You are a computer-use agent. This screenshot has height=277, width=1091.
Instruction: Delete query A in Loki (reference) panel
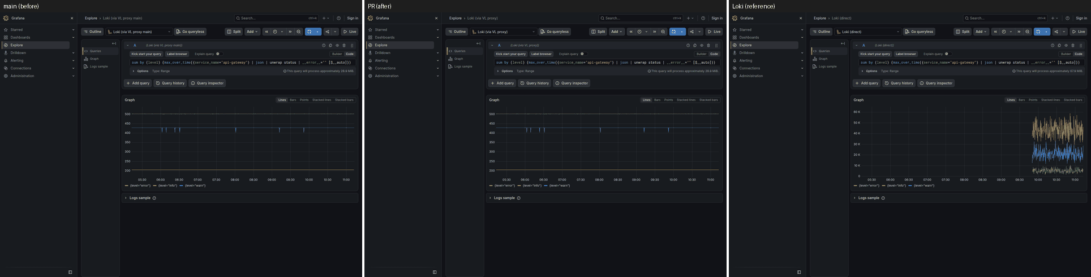coord(1073,45)
